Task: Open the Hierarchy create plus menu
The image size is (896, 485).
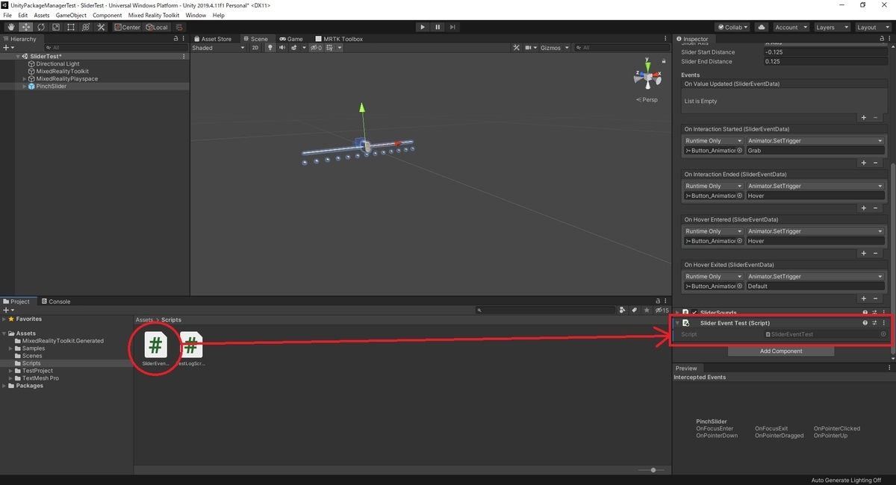Action: 8,48
